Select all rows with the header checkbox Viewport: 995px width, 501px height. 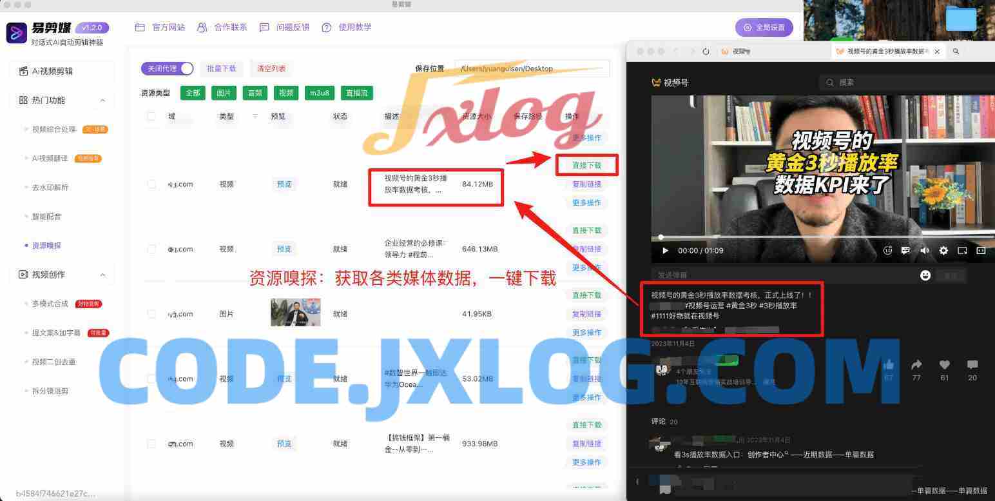click(x=151, y=117)
